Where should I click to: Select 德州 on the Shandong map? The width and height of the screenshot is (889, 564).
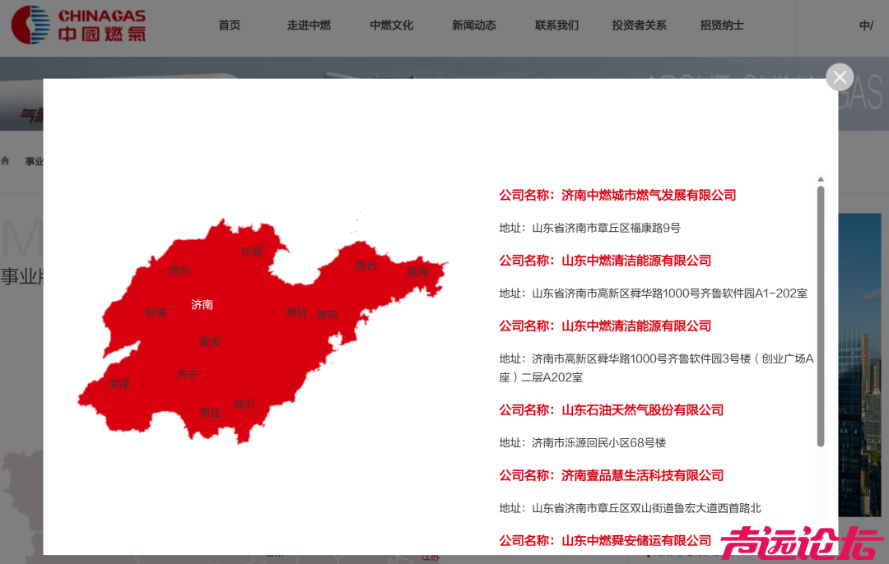point(179,270)
